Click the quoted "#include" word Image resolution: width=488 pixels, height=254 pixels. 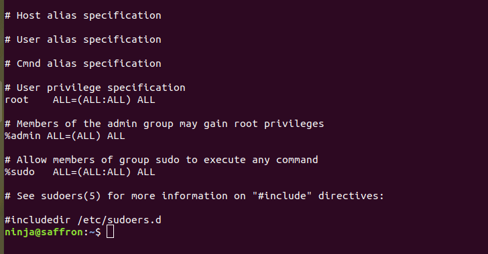click(x=282, y=196)
